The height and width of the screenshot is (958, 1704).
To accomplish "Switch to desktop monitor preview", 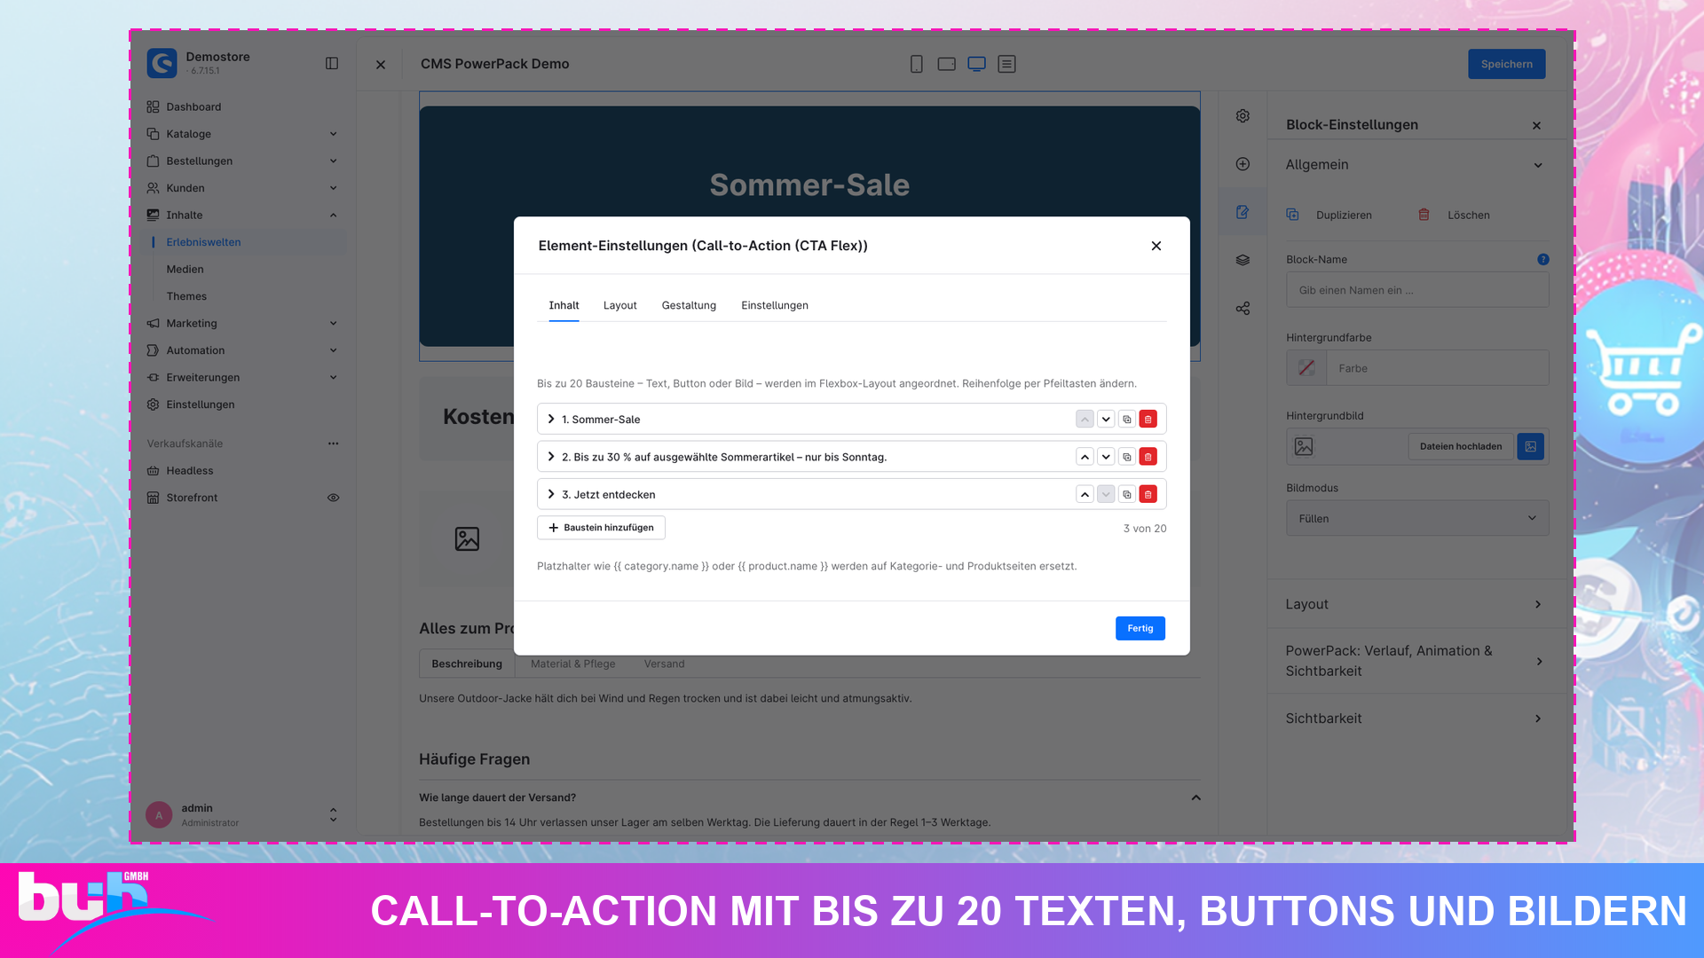I will (976, 64).
